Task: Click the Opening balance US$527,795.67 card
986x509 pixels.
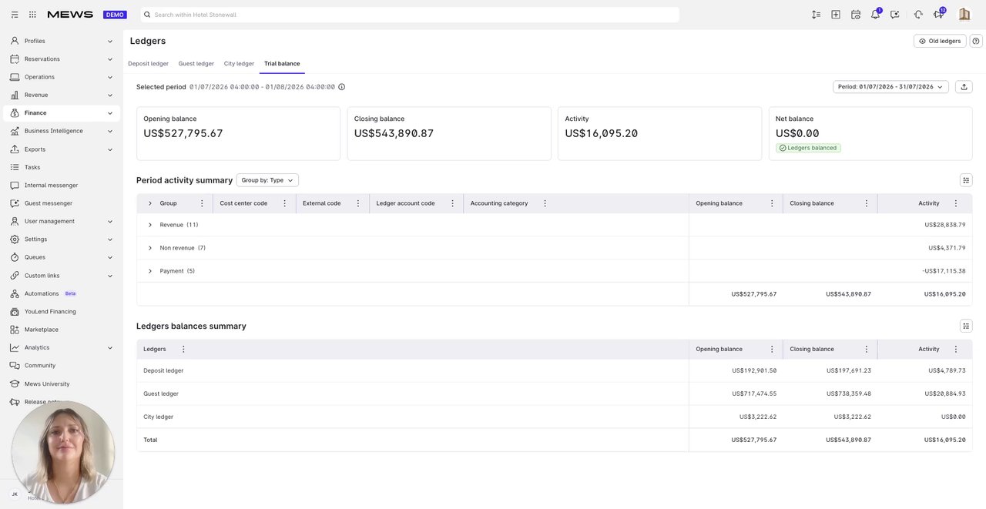Action: [238, 133]
